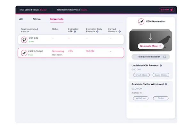Choose the Long Claim option
The width and height of the screenshot is (192, 128).
(x=161, y=75)
